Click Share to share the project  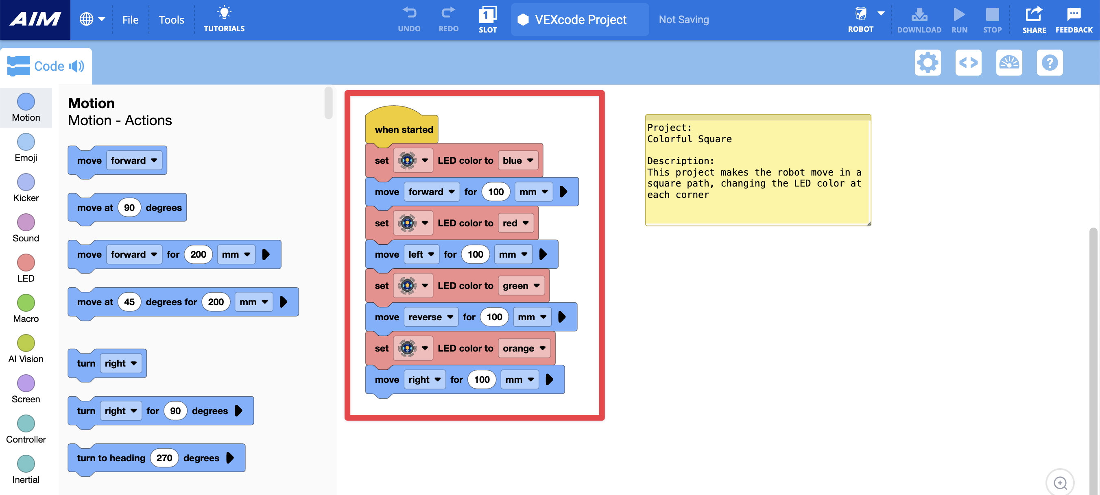point(1034,19)
